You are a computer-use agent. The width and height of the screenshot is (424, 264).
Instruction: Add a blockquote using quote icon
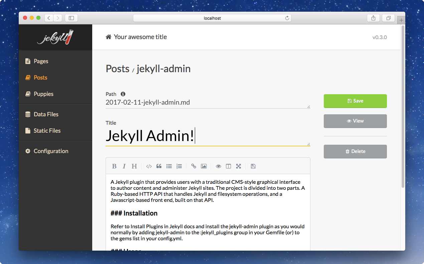tap(159, 166)
